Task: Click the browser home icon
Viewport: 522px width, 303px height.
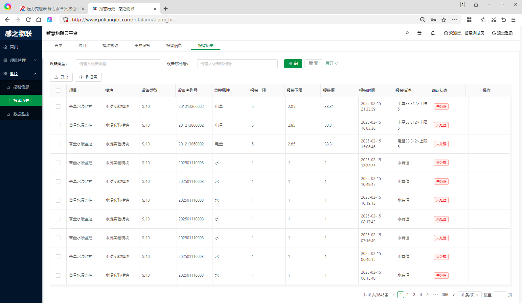Action: (x=39, y=20)
